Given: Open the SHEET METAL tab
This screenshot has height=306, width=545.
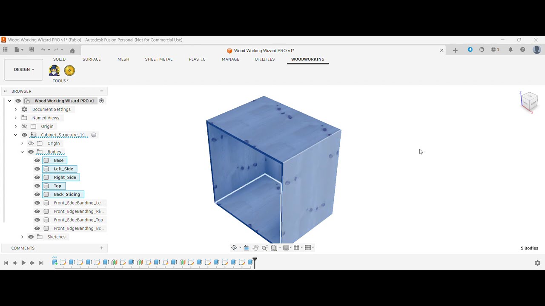Looking at the screenshot, I should pos(159,59).
